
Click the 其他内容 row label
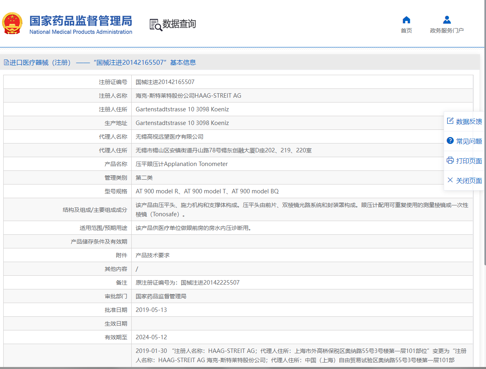[x=116, y=269]
